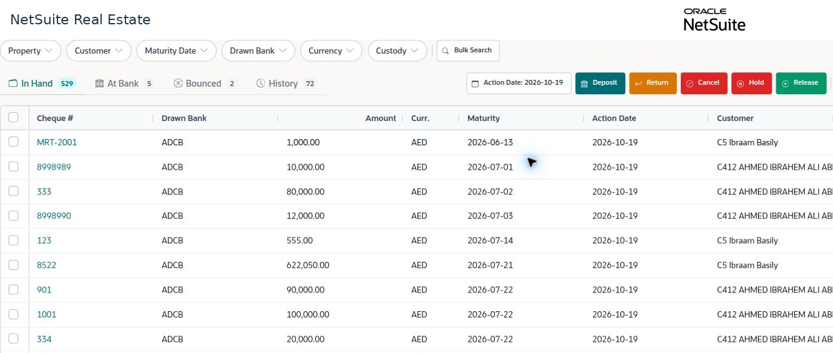Click maturity date 2026-07-14

tap(490, 241)
